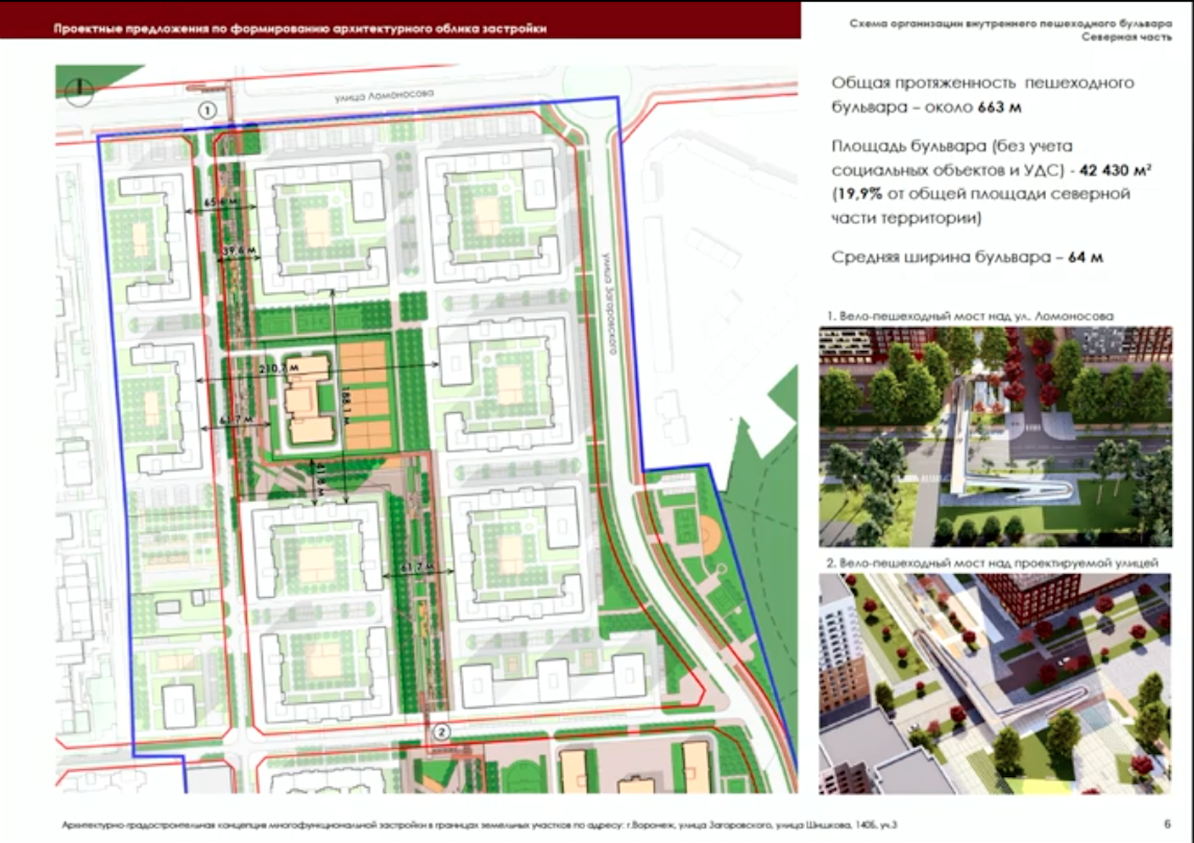1194x843 pixels.
Task: Click the 'Площадь бульвара (без учета' text line
Action: coord(952,146)
